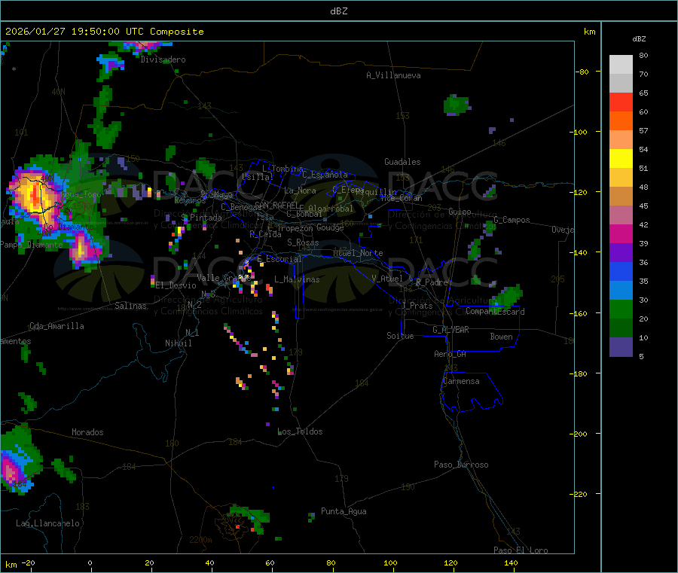Click the G_ALVEAR city label
Screen dimensions: 678x573
pyautogui.click(x=450, y=330)
